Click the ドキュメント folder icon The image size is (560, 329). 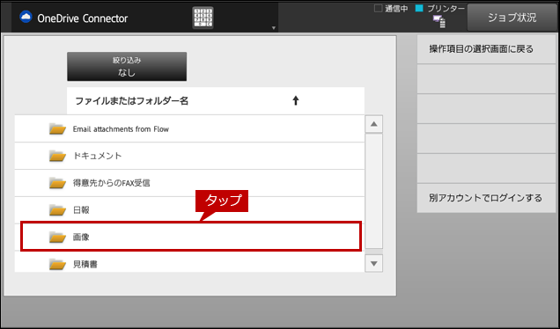[57, 156]
